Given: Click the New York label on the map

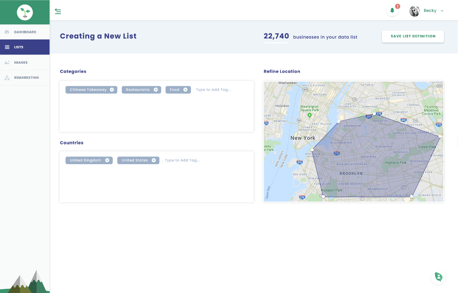Looking at the screenshot, I should point(303,138).
